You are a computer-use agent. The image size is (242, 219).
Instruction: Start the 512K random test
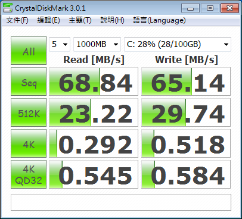tap(29, 112)
